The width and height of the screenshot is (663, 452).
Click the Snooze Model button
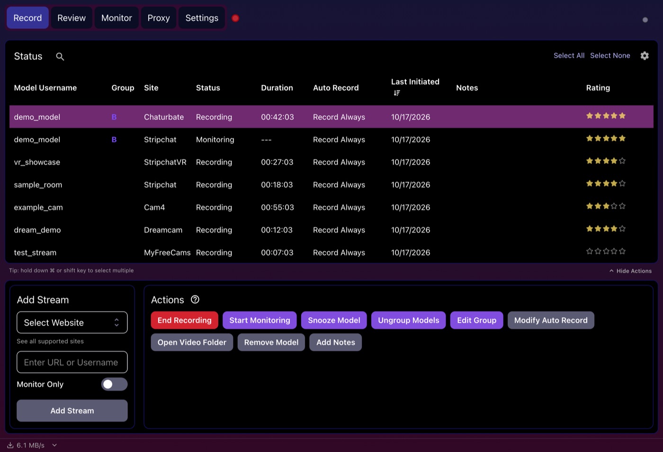point(334,320)
